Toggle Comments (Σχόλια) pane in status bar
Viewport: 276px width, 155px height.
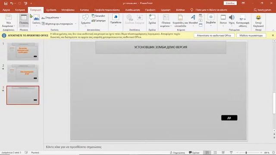(194, 153)
